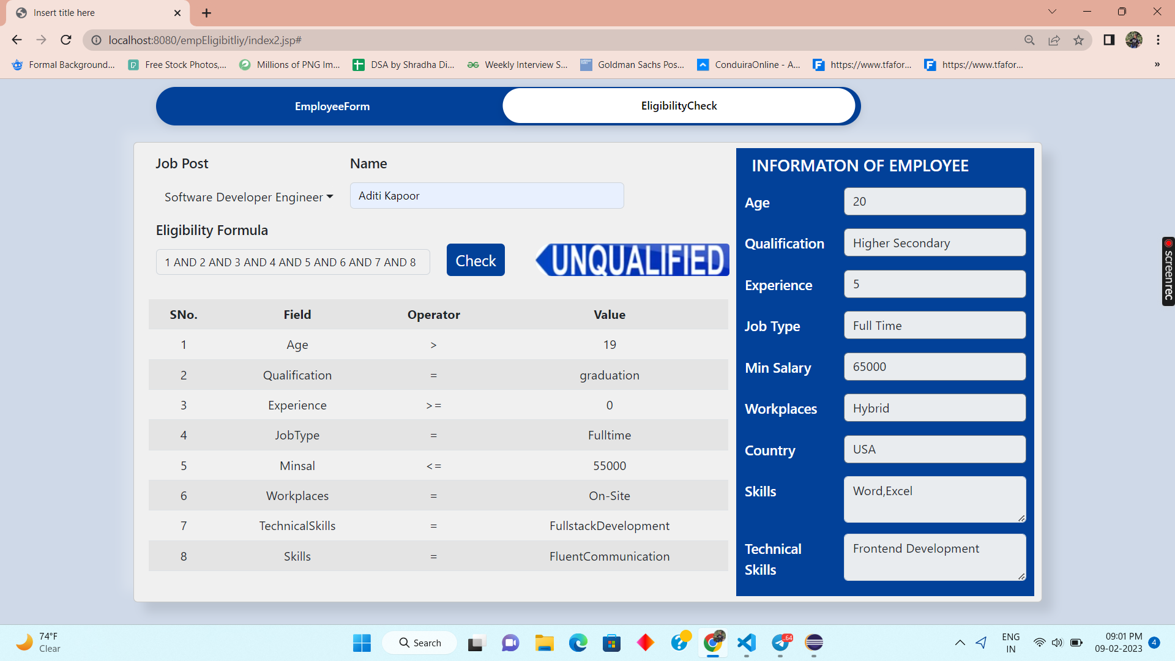Viewport: 1175px width, 661px height.
Task: Click the bookmark star icon
Action: pos(1078,40)
